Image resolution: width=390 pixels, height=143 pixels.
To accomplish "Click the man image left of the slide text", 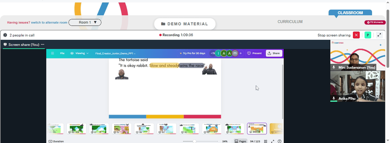I will tap(122, 74).
